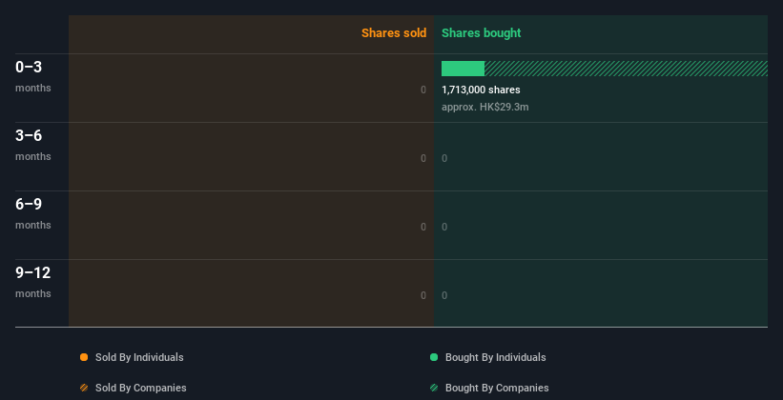Select the hatched green bar for companies
Screen dimensions: 783x400
626,69
